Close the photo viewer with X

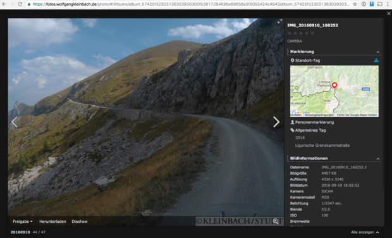(389, 13)
